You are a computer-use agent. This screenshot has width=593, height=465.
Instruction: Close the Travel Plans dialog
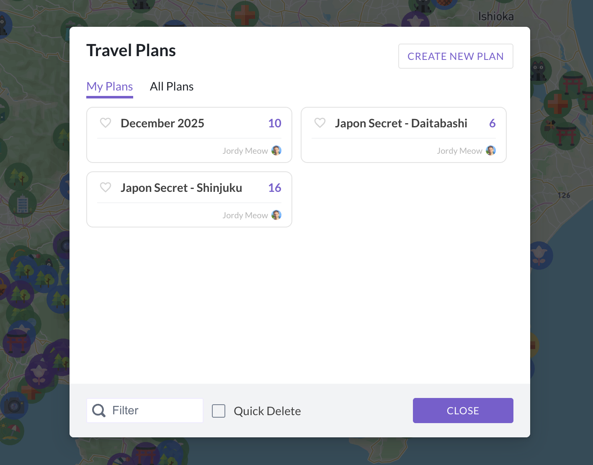(463, 411)
